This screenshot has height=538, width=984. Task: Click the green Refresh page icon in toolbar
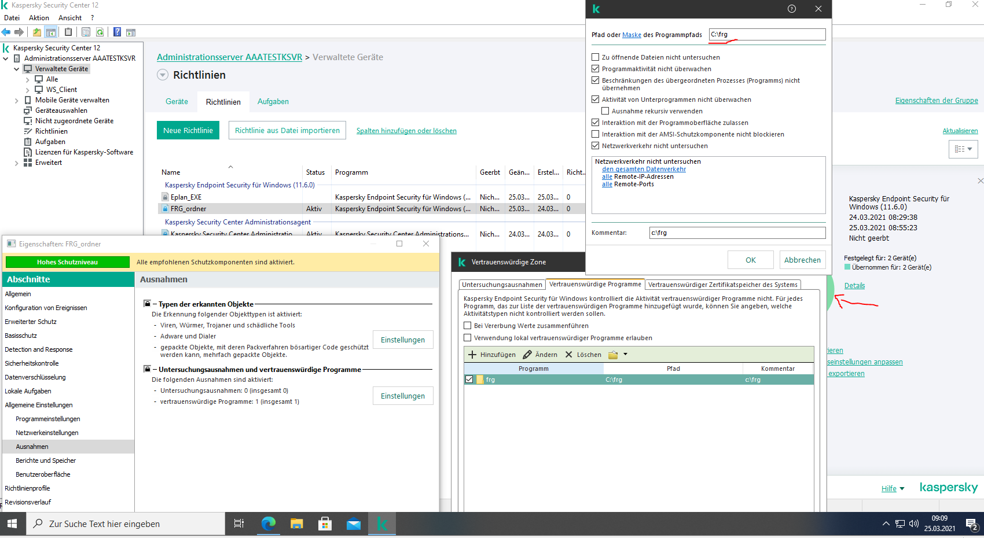click(x=100, y=32)
